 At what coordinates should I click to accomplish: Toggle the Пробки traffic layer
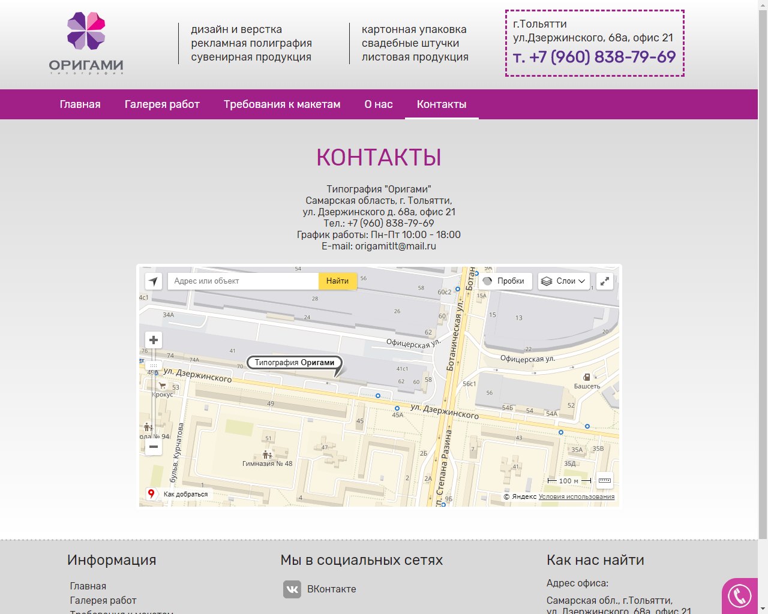[505, 281]
